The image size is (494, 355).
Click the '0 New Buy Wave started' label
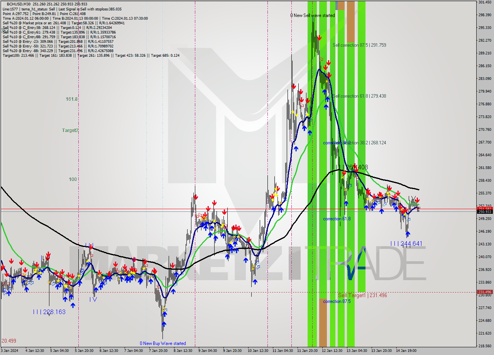point(163,343)
